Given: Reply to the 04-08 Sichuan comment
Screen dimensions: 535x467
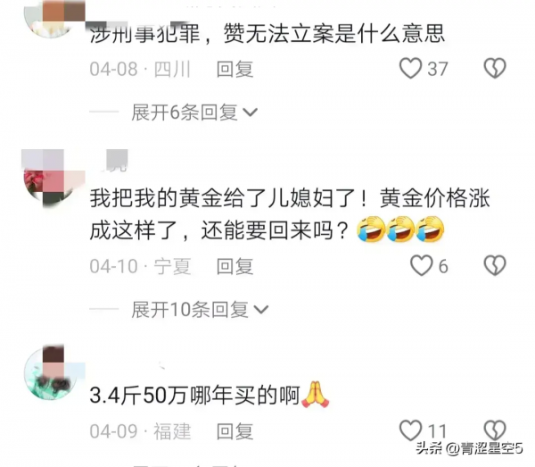Looking at the screenshot, I should click(235, 69).
